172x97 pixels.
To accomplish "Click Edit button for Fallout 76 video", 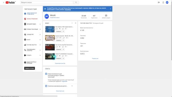I will click(x=59, y=58).
